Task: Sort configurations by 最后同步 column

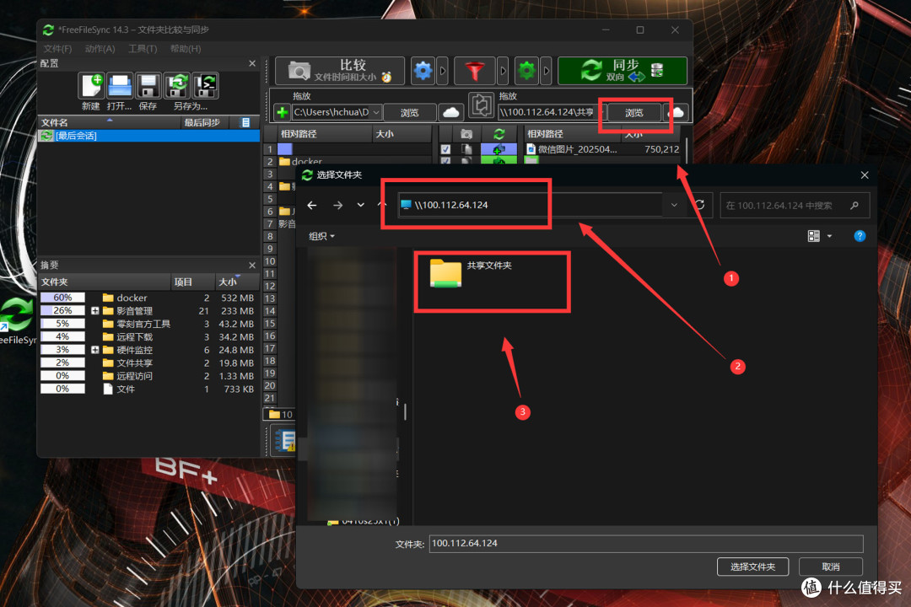Action: pyautogui.click(x=202, y=122)
